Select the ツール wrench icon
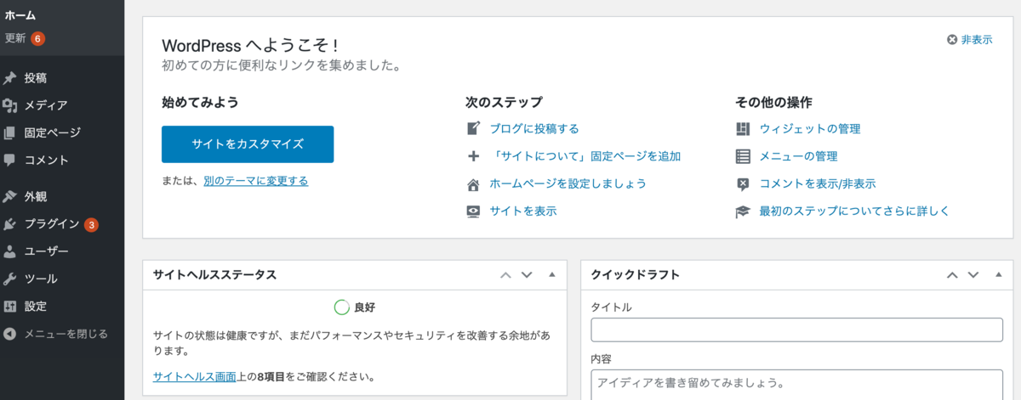The image size is (1021, 400). point(10,279)
